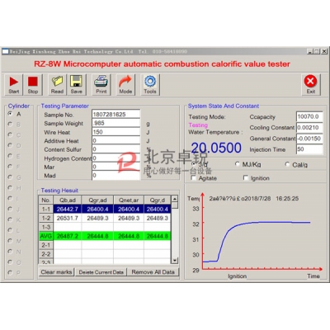
Task: Enable the Agitate checkbox
Action: point(194,178)
